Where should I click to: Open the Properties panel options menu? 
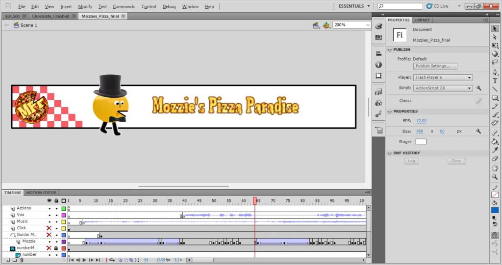pyautogui.click(x=486, y=20)
